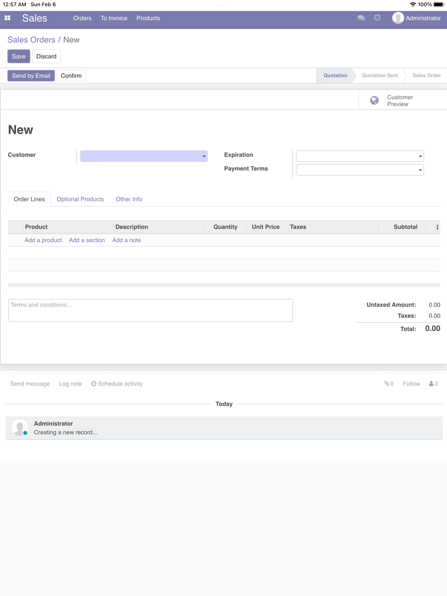The height and width of the screenshot is (596, 447).
Task: Click the Customer Preview globe icon
Action: [x=375, y=101]
